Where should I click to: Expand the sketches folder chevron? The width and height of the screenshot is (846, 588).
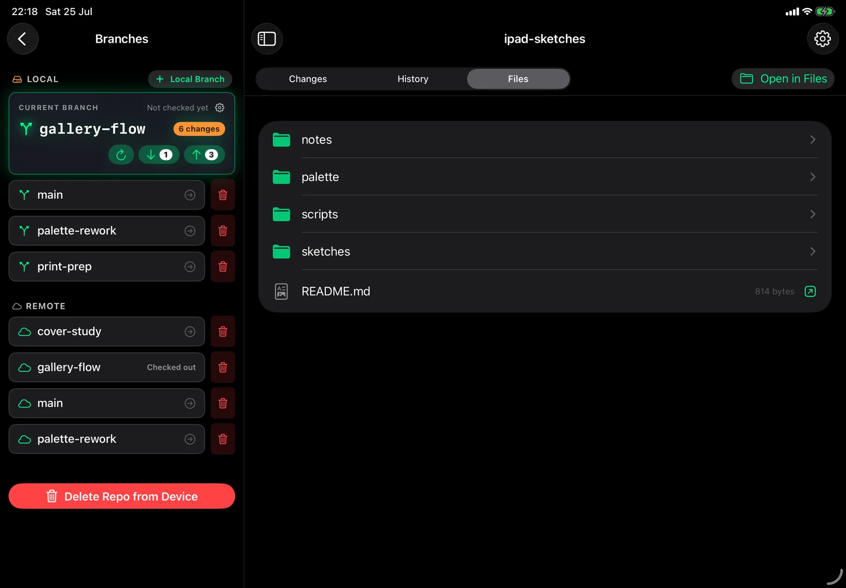click(x=813, y=251)
